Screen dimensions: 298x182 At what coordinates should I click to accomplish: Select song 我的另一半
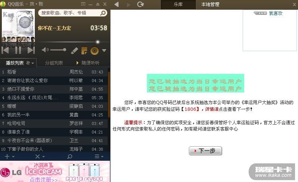tap(54, 115)
